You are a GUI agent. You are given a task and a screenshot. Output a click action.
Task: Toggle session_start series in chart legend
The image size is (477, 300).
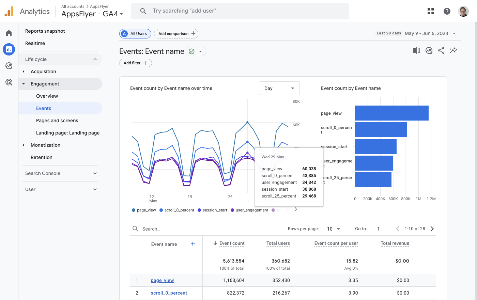coord(212,210)
